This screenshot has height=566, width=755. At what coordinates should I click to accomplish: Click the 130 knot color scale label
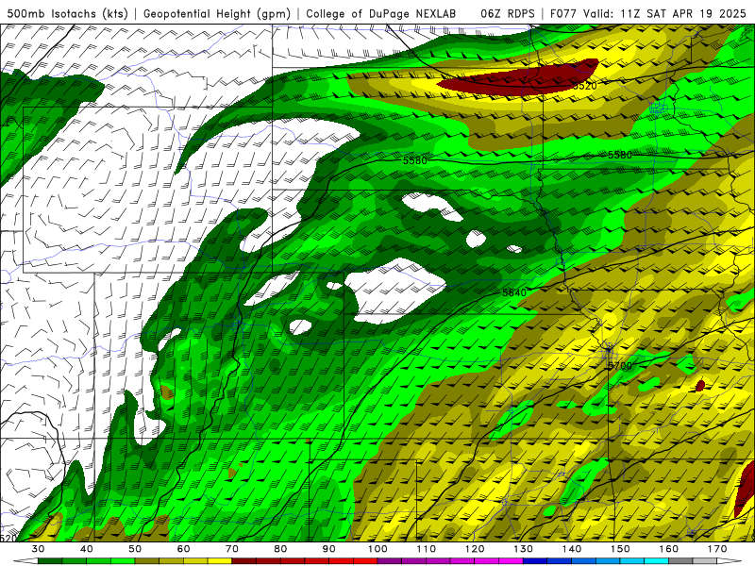[523, 549]
